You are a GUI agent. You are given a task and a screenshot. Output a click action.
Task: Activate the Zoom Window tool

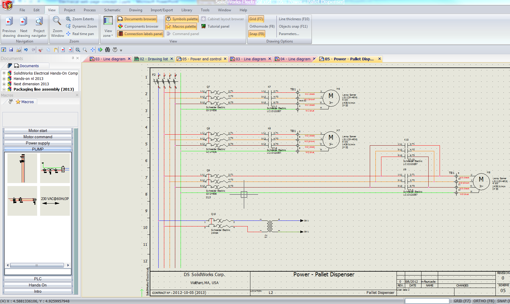tap(57, 27)
